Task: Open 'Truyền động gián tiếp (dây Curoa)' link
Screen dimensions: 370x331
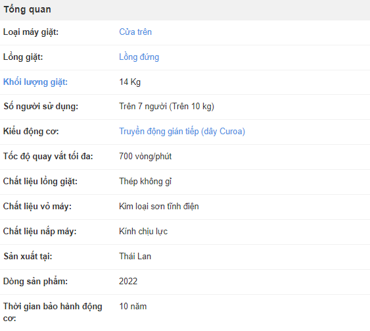Action: tap(182, 132)
